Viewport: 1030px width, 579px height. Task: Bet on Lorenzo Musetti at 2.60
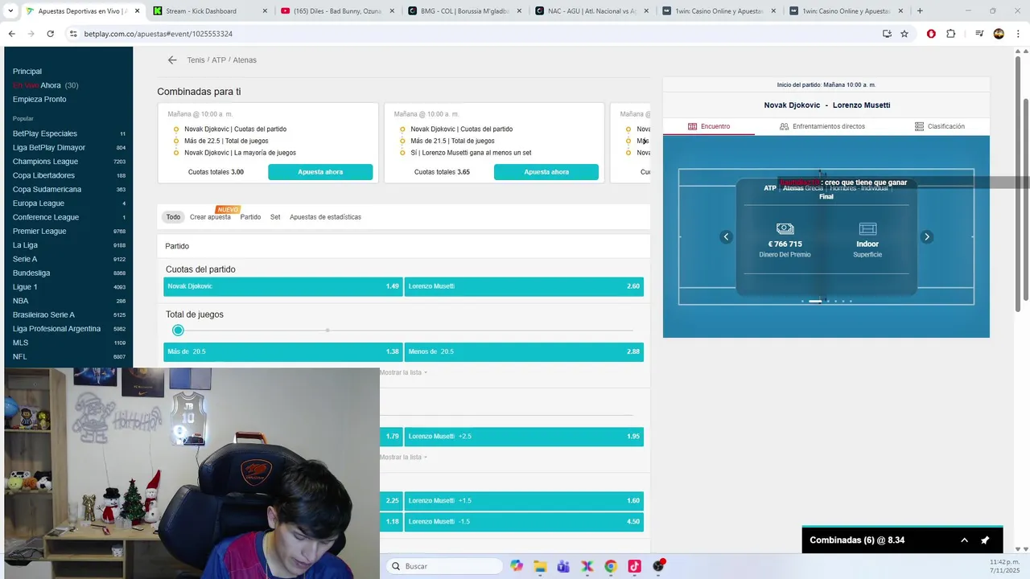pyautogui.click(x=524, y=286)
